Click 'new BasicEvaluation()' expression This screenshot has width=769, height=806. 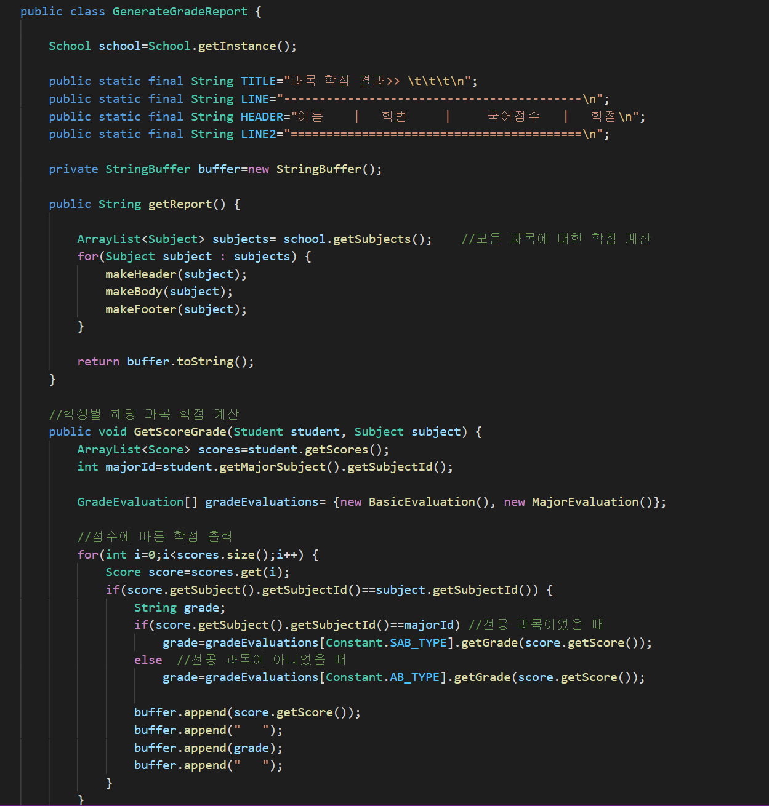[x=415, y=502]
